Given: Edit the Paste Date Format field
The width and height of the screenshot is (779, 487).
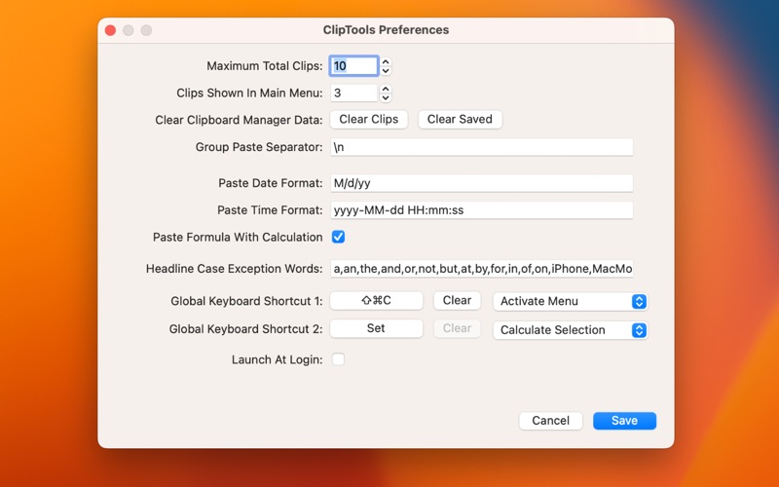Looking at the screenshot, I should pos(481,183).
